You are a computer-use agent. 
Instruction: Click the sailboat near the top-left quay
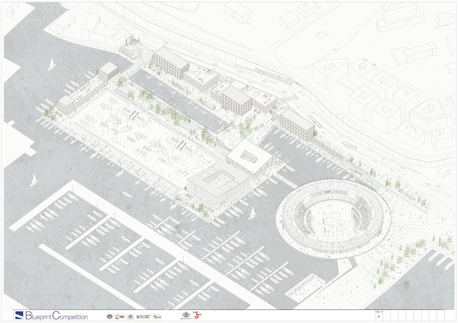pyautogui.click(x=52, y=64)
